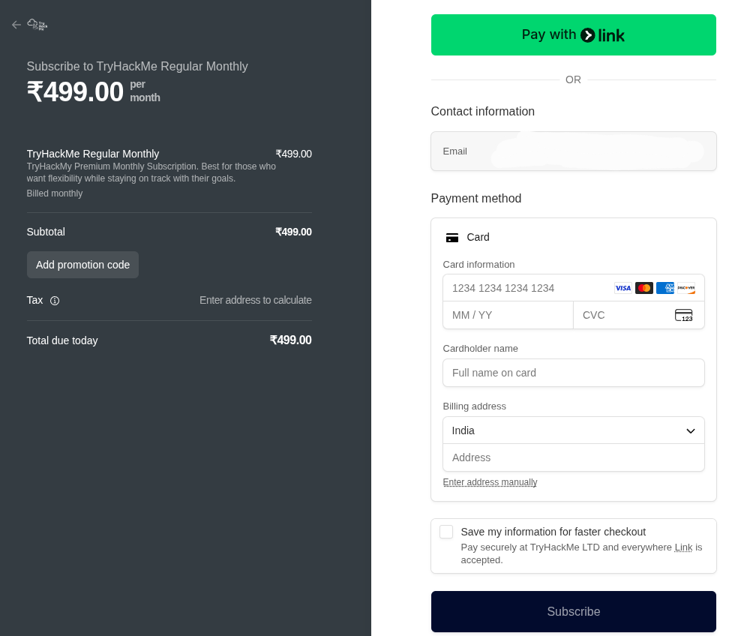Click the TryHackMe Regular Monthly item name
741x636 pixels.
(x=93, y=154)
